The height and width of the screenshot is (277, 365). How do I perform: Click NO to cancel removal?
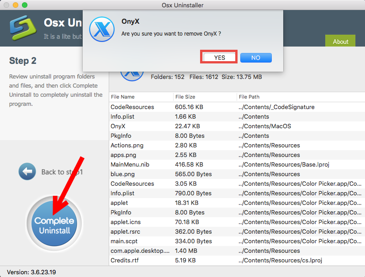click(256, 57)
